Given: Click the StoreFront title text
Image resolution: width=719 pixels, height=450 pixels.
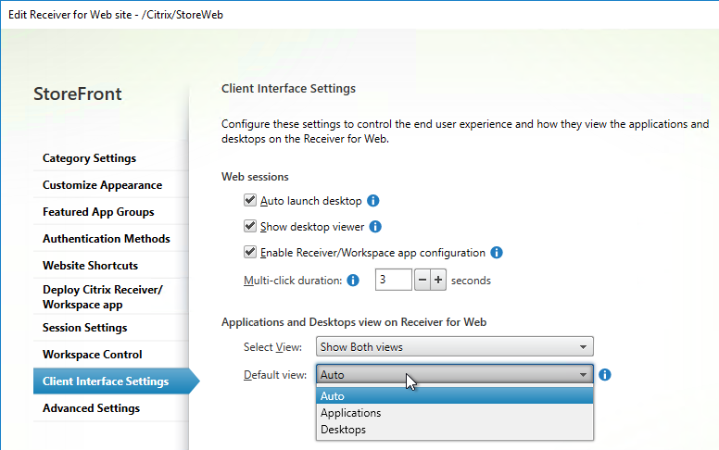Looking at the screenshot, I should click(78, 94).
